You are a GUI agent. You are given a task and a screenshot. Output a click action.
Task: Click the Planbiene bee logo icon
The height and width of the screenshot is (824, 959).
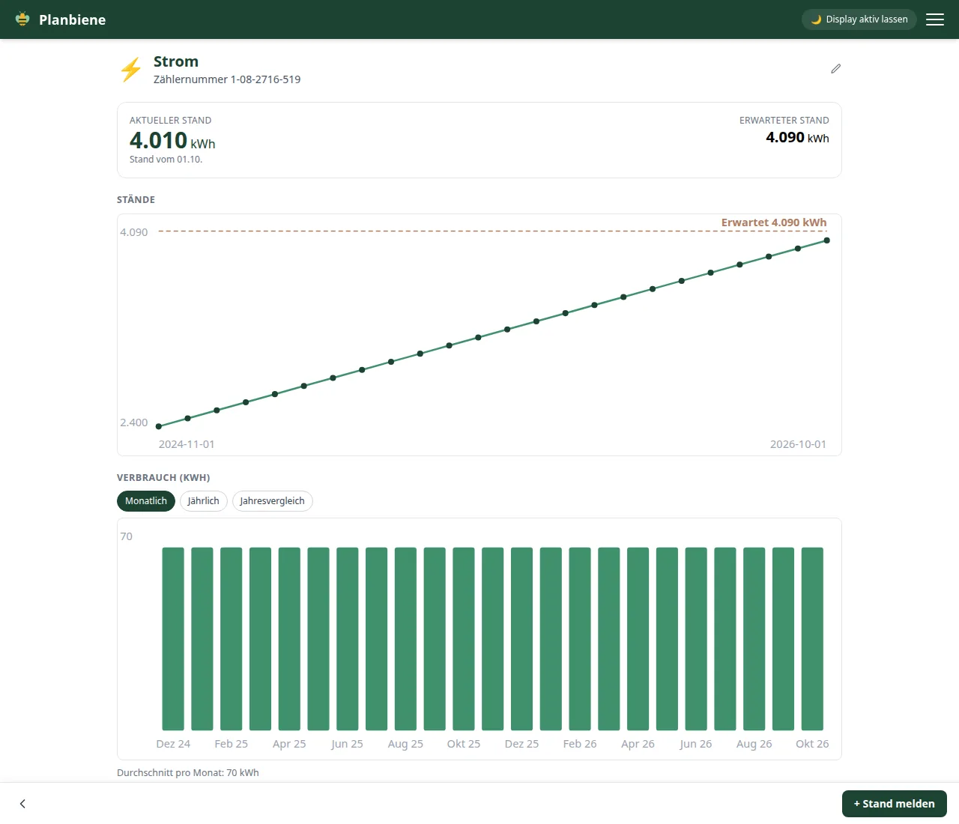22,19
